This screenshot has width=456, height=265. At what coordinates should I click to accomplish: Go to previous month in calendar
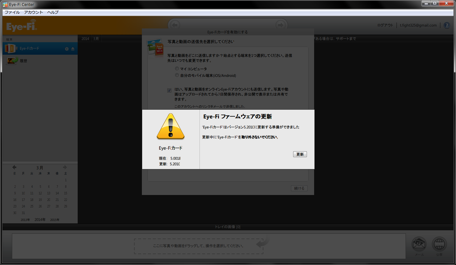coord(14,167)
